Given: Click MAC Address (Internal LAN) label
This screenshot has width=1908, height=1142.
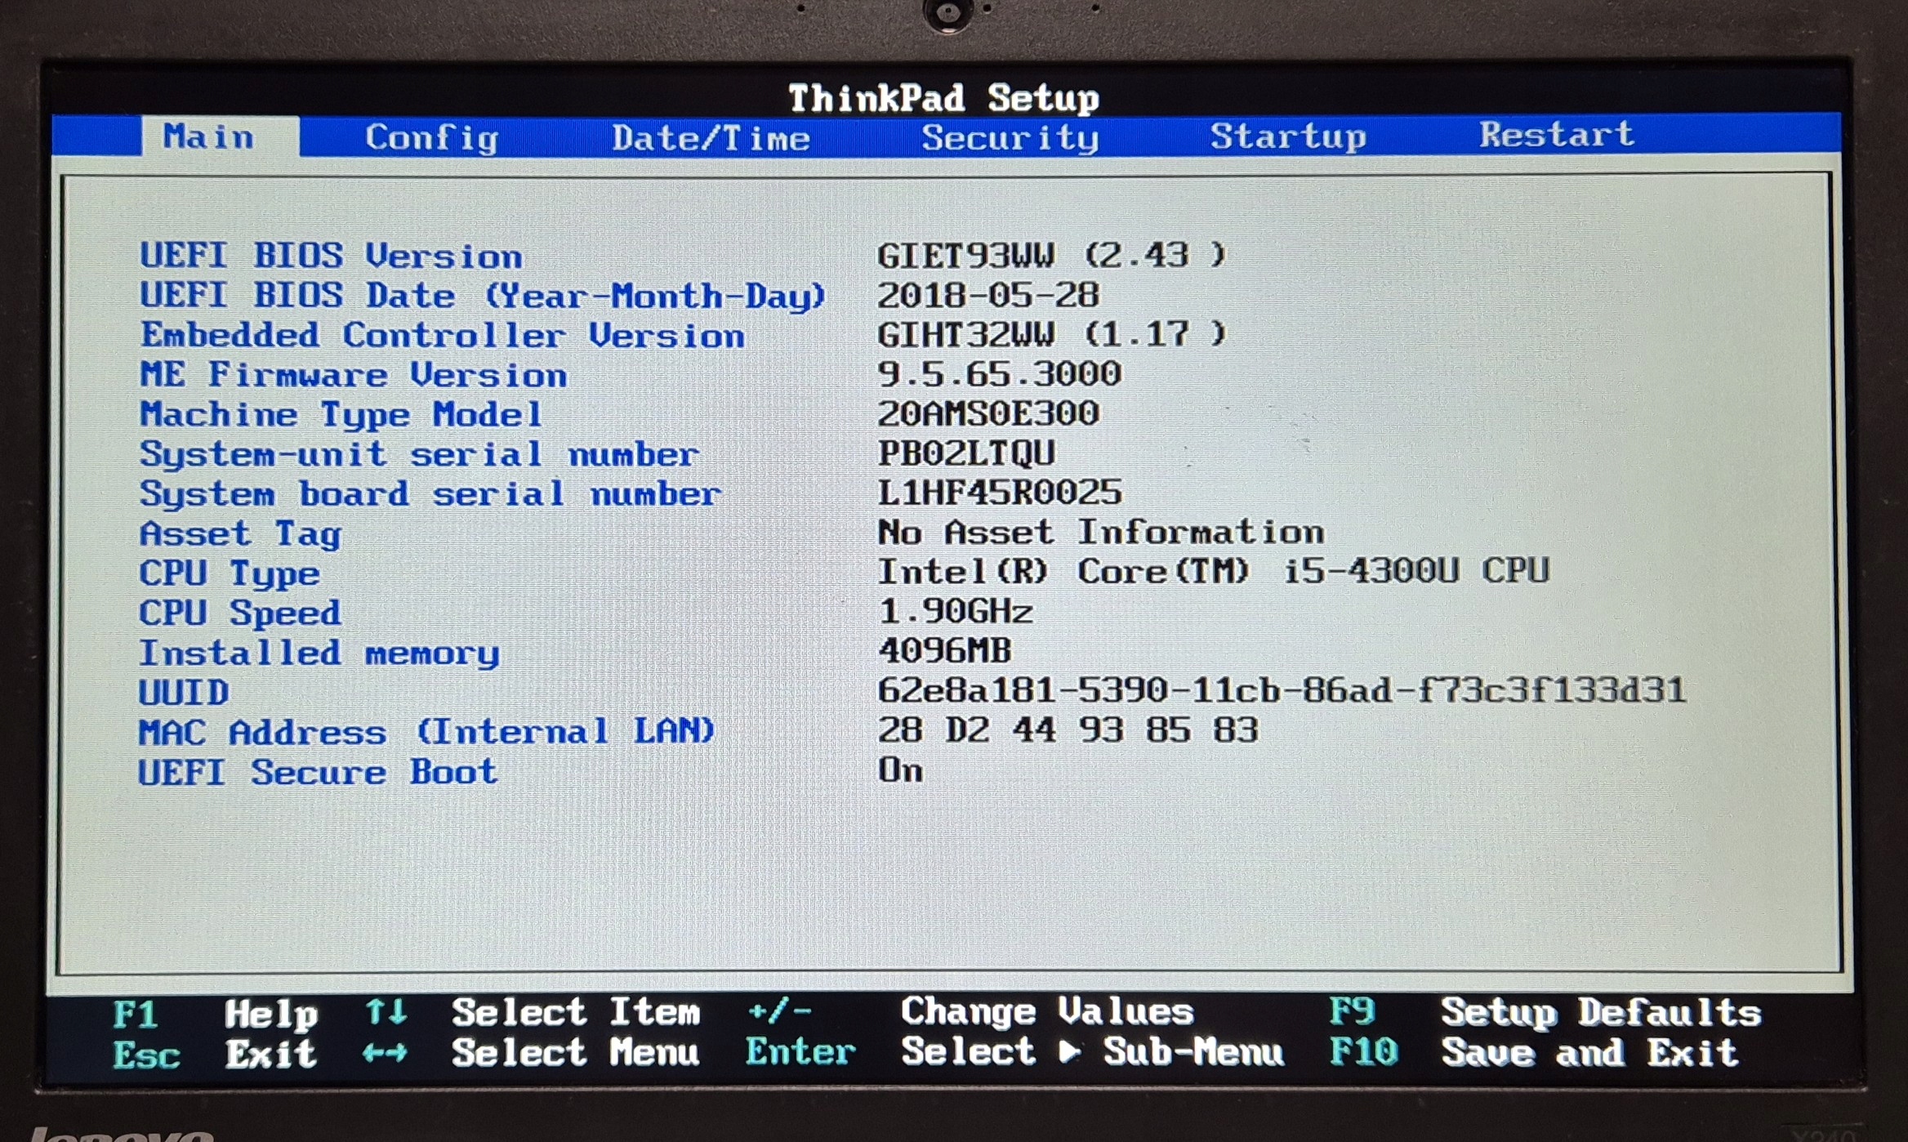Looking at the screenshot, I should pyautogui.click(x=426, y=731).
